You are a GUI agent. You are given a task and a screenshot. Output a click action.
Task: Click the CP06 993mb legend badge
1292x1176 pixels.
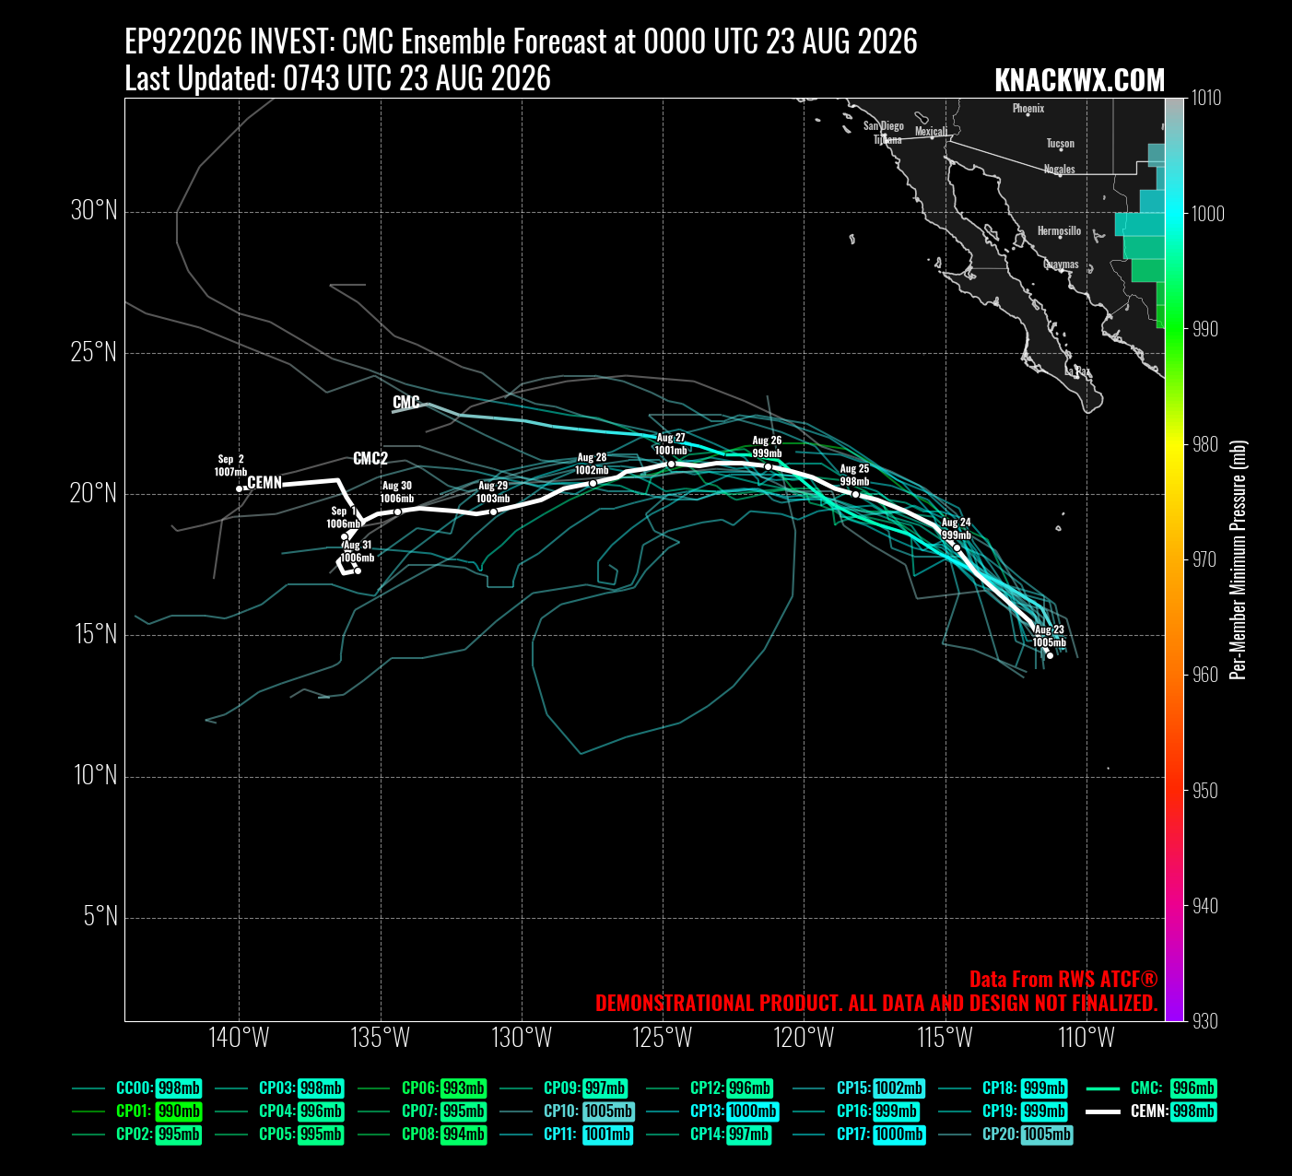click(464, 1088)
